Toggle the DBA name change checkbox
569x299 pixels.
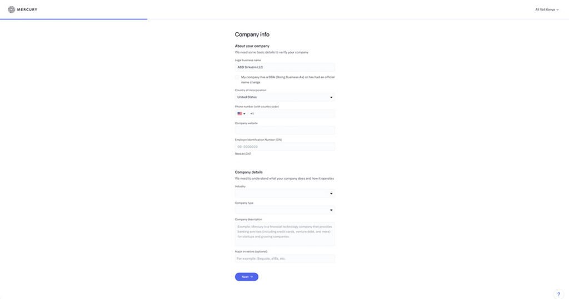click(237, 77)
